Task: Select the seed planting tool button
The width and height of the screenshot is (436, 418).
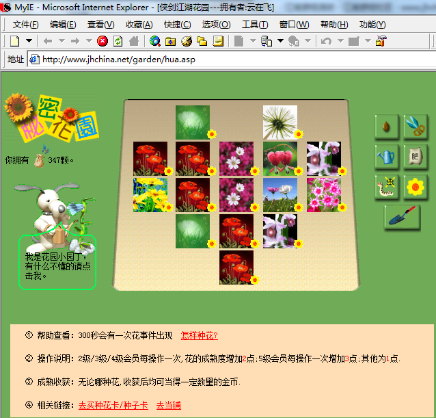Action: click(387, 127)
